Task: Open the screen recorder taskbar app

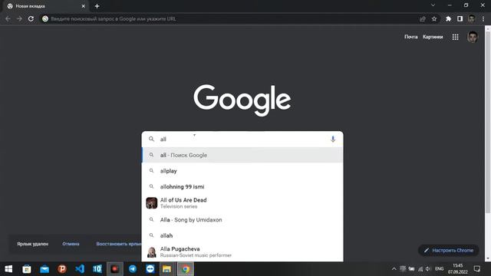Action: pyautogui.click(x=115, y=269)
